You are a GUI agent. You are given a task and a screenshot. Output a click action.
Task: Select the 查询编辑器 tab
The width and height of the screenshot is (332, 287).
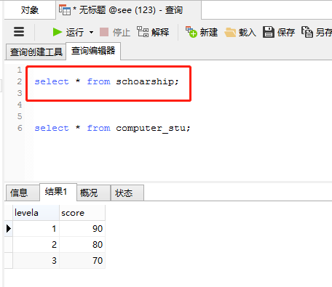(93, 51)
